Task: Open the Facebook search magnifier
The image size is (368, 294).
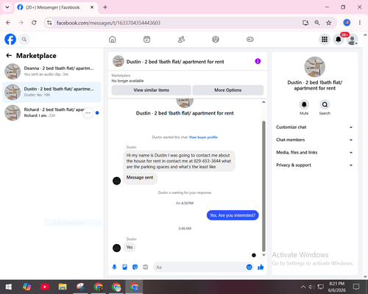Action: tap(24, 39)
